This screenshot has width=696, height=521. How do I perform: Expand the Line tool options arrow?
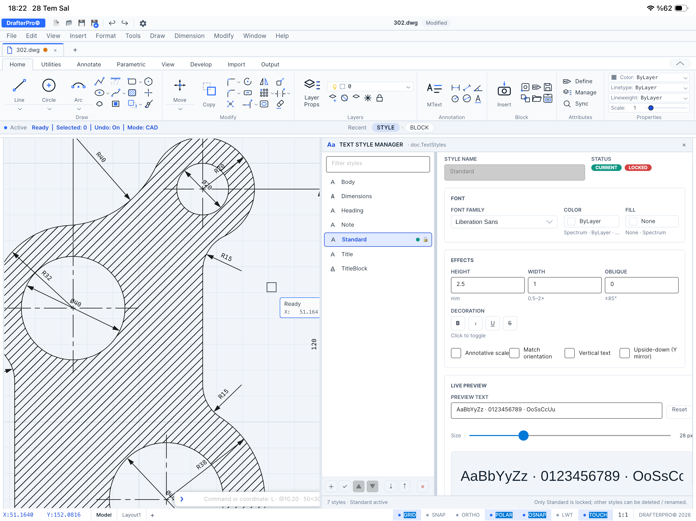click(x=20, y=109)
